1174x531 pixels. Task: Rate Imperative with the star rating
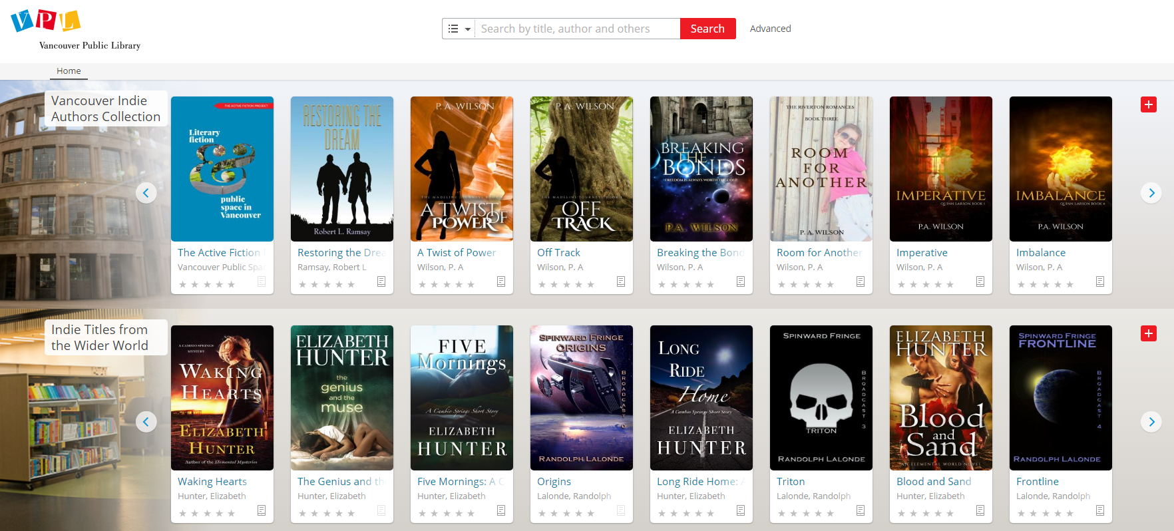(x=926, y=285)
